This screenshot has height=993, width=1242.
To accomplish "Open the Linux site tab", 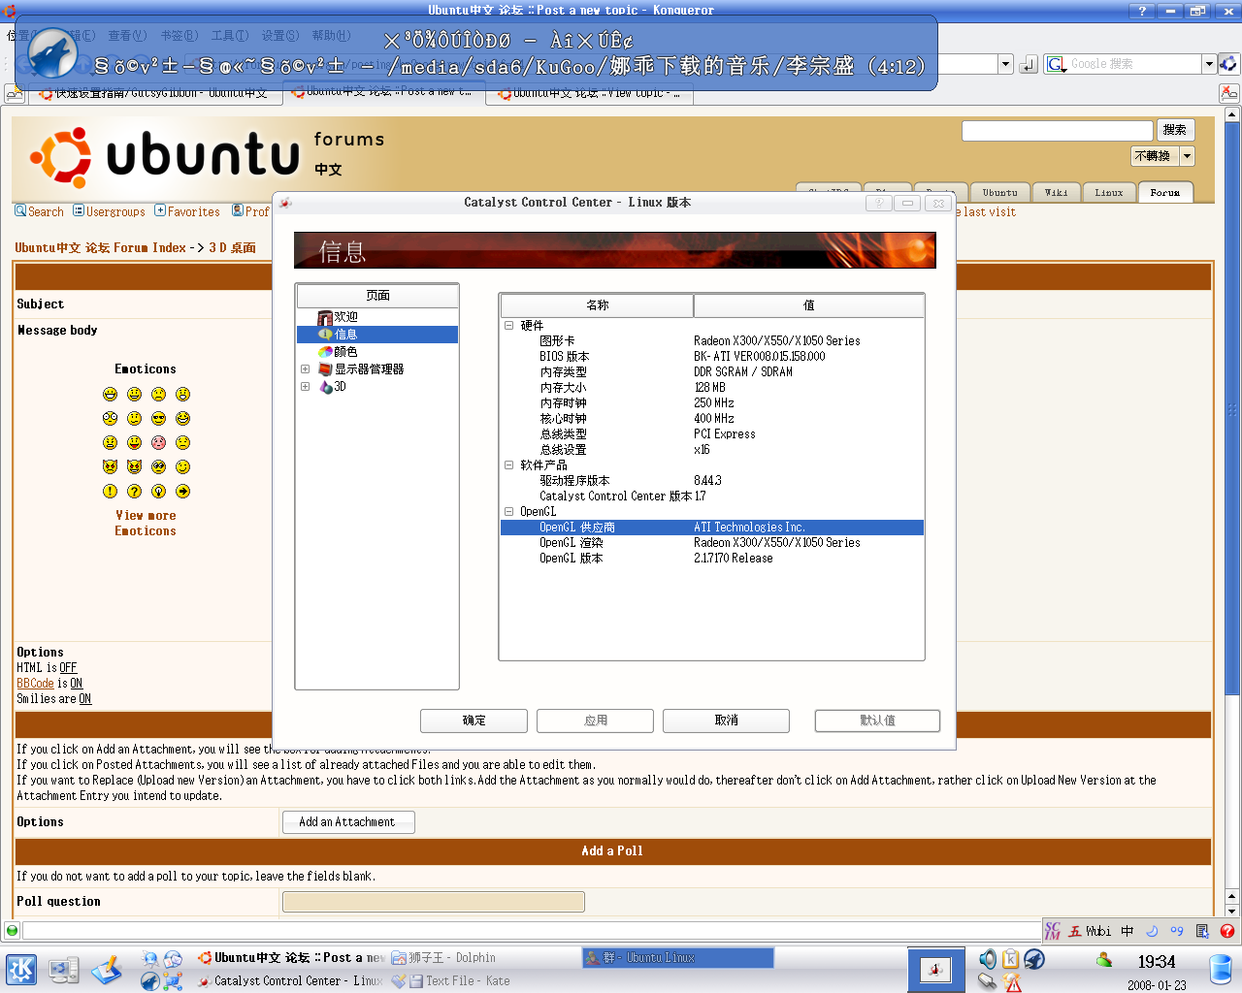I will pyautogui.click(x=1108, y=193).
